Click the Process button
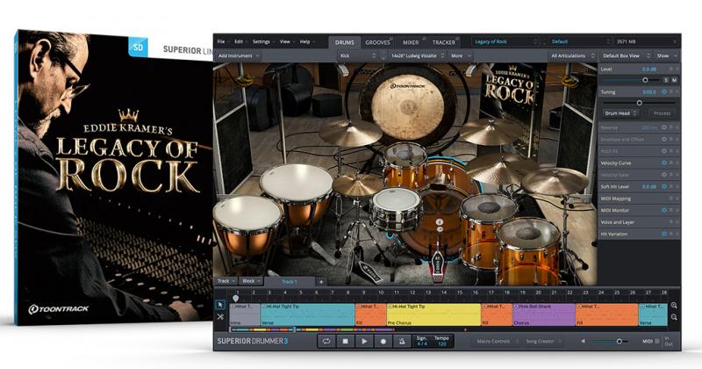This screenshot has height=369, width=702. coord(662,113)
